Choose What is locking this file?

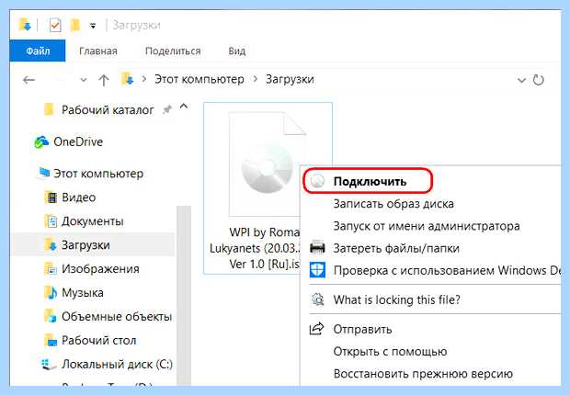tap(397, 299)
